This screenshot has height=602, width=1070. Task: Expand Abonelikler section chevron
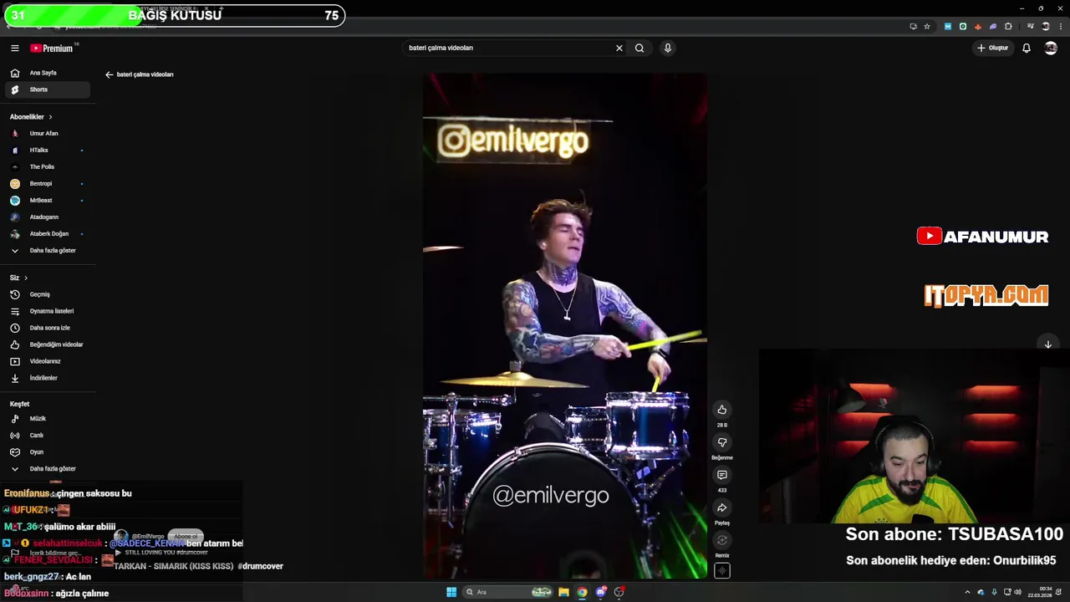[50, 117]
